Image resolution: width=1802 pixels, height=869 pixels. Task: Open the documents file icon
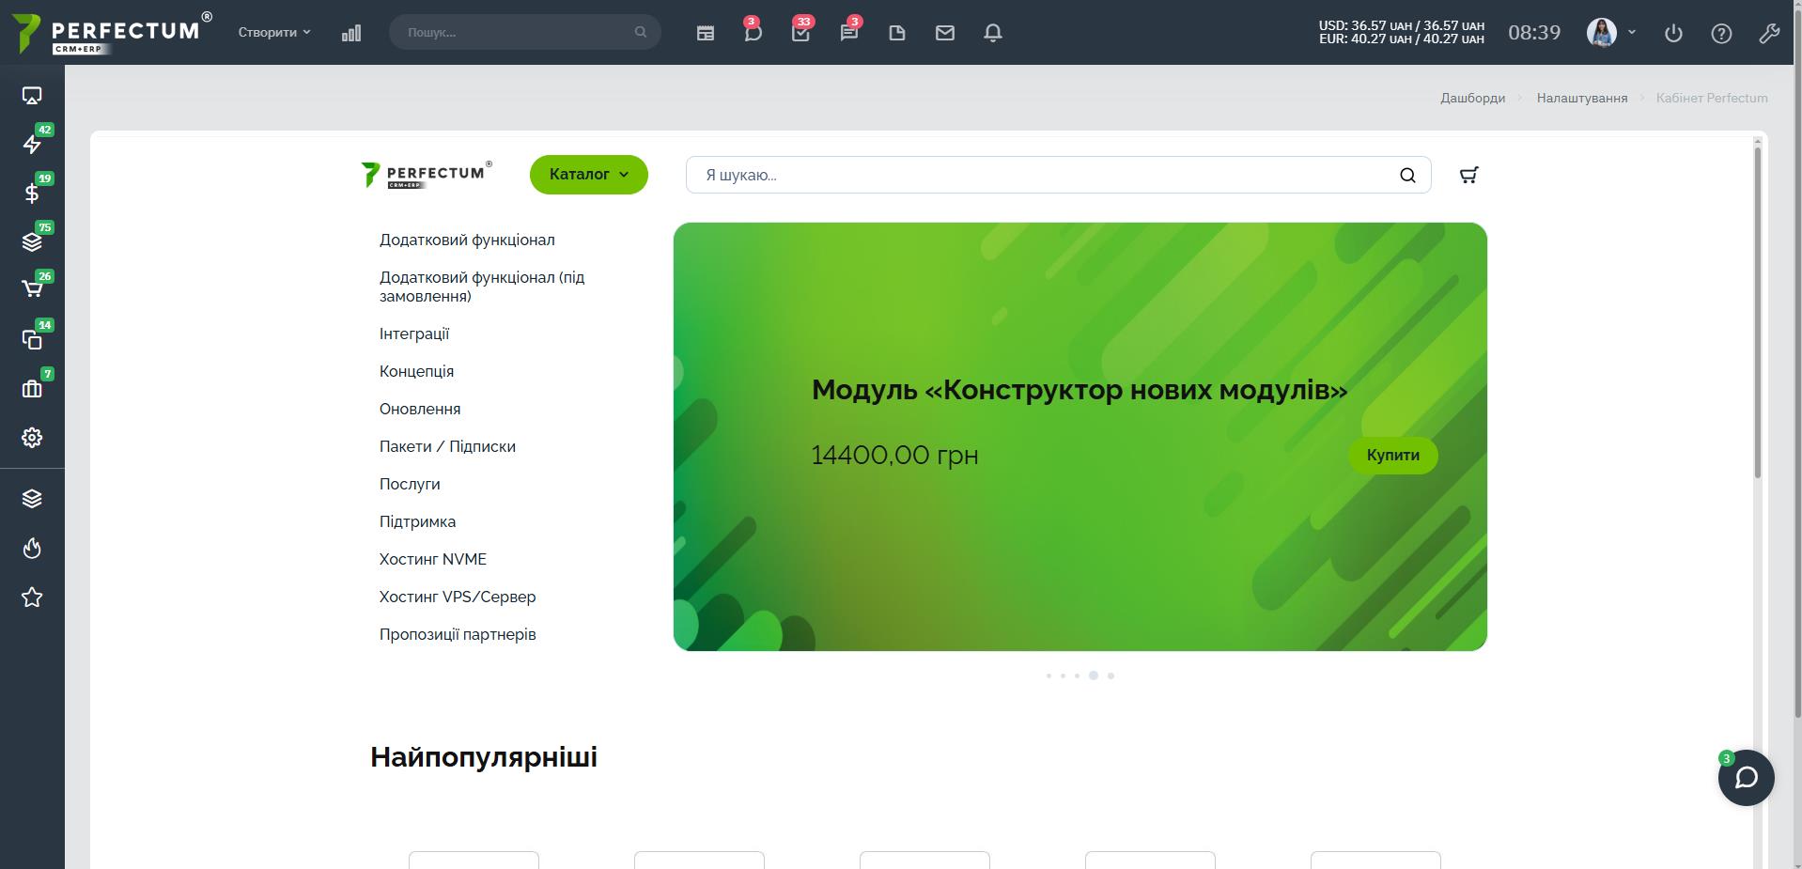(x=897, y=33)
